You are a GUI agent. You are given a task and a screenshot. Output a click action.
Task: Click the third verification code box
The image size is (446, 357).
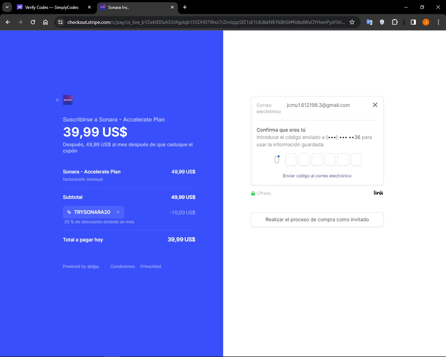coord(317,160)
